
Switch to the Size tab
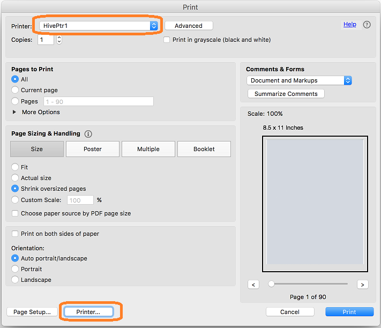point(37,149)
